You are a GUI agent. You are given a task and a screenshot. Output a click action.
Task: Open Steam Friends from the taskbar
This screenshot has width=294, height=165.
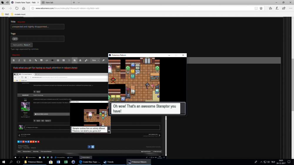pos(114,162)
